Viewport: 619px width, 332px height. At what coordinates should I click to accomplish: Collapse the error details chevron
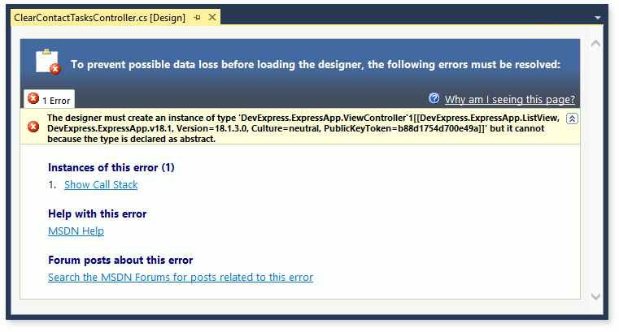click(x=572, y=119)
